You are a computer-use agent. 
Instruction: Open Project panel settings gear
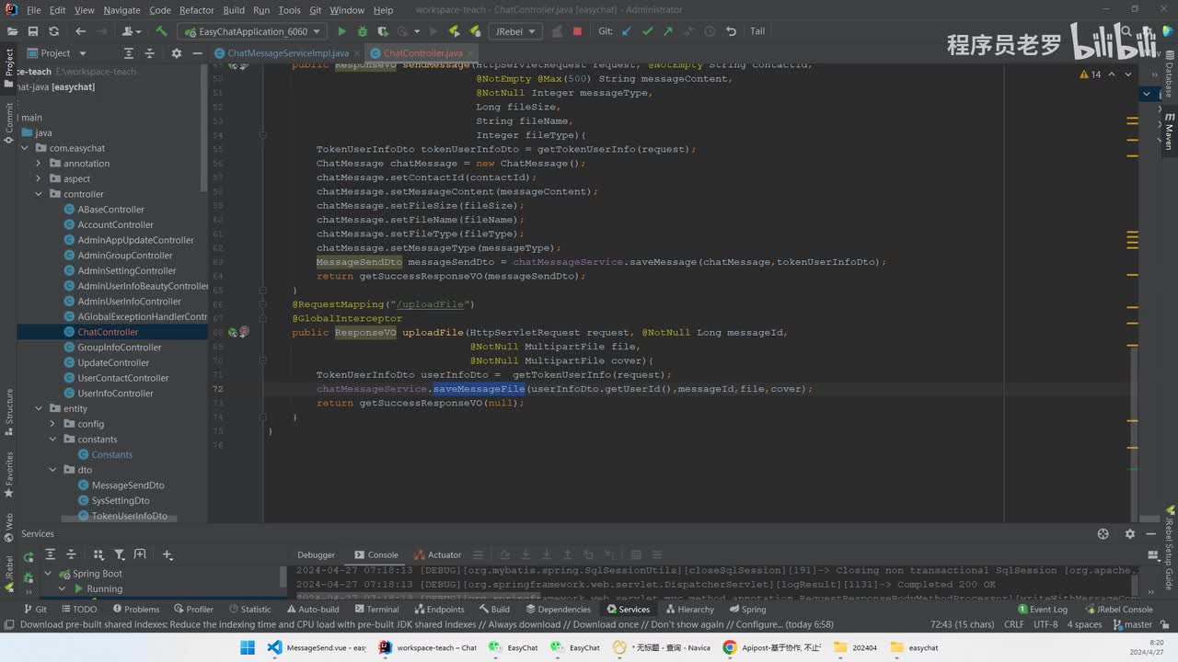point(177,53)
